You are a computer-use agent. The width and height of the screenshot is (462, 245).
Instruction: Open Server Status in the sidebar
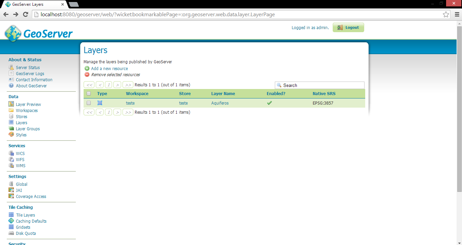[x=28, y=68]
